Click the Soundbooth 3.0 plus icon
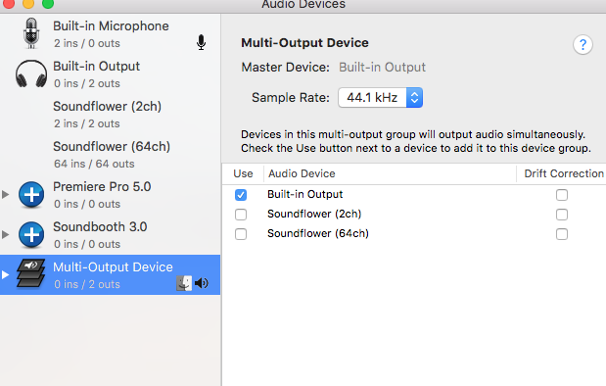The image size is (606, 386). pyautogui.click(x=31, y=235)
